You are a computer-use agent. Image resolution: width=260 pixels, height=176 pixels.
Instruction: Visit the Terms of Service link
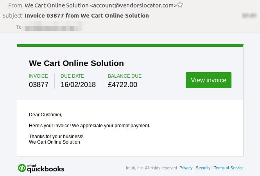click(228, 168)
